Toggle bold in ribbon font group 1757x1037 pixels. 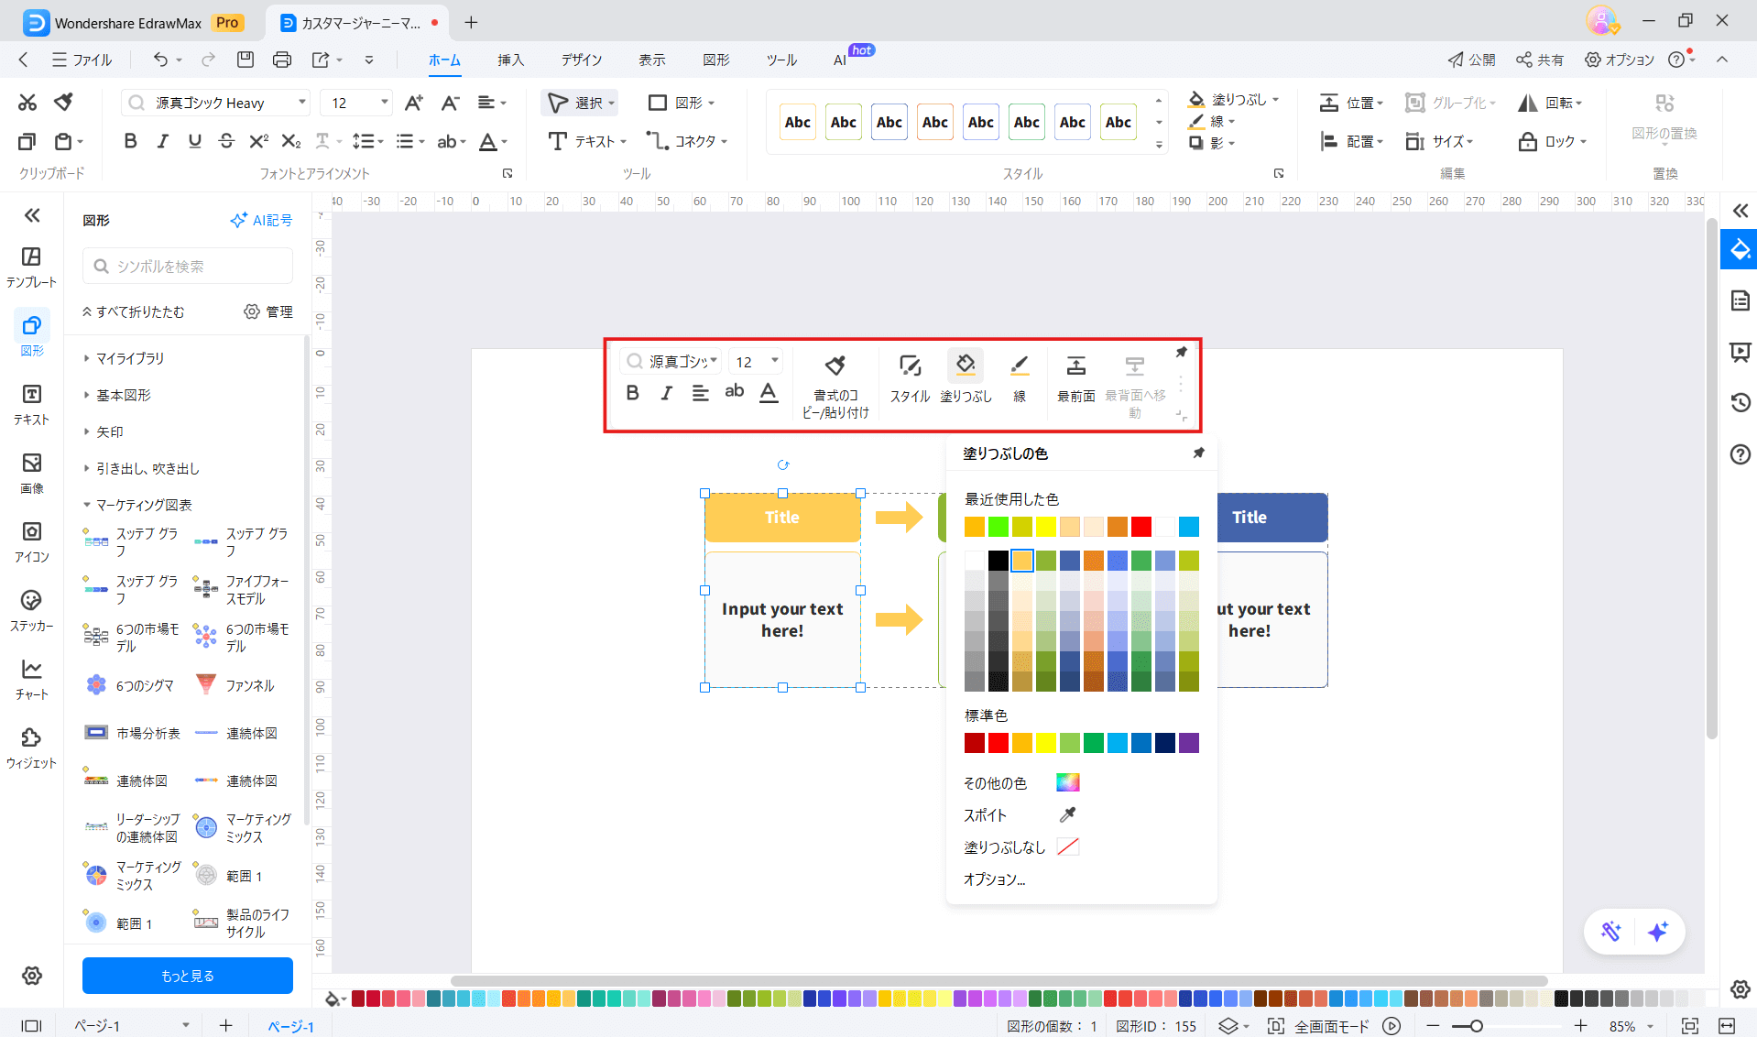(x=130, y=141)
